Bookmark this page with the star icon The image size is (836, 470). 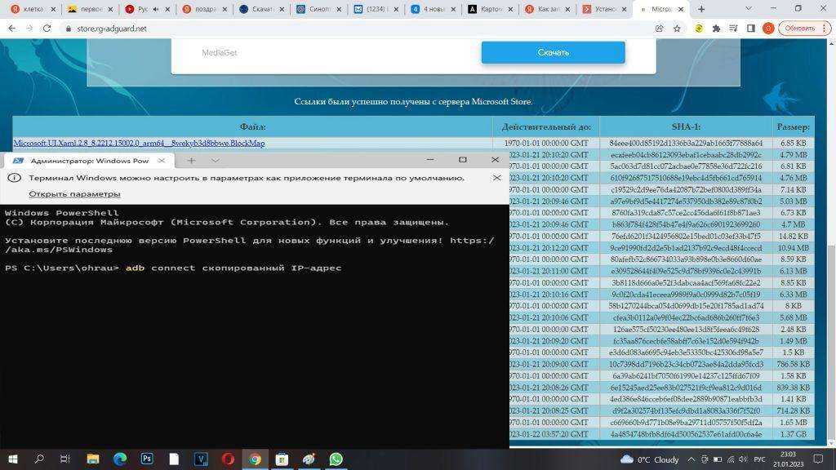point(677,28)
